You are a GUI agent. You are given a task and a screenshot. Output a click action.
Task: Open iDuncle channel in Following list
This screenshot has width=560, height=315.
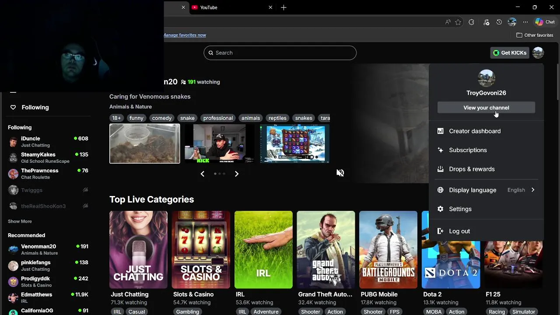click(x=48, y=142)
